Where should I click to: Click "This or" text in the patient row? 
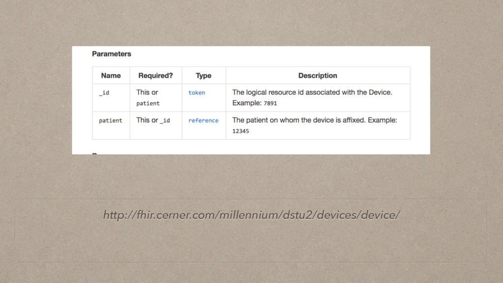pos(147,120)
